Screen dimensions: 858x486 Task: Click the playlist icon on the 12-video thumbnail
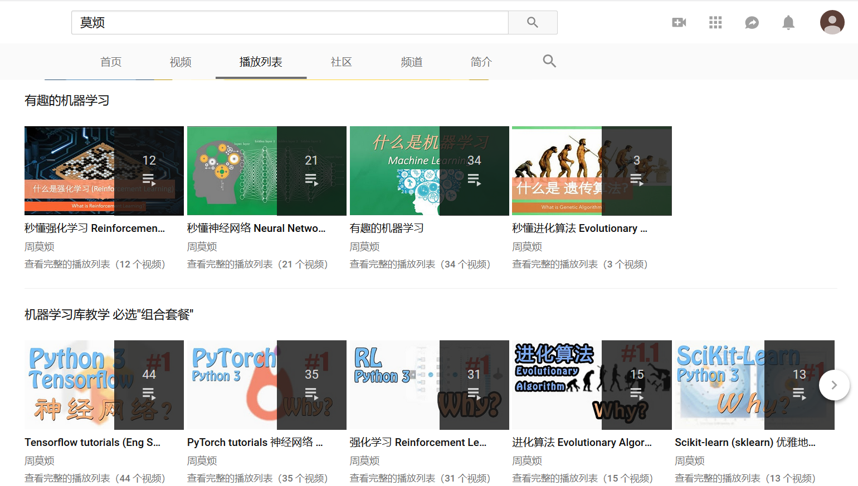(149, 180)
